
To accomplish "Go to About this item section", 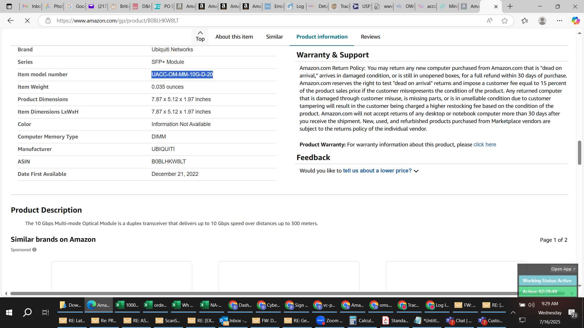I will [x=234, y=37].
